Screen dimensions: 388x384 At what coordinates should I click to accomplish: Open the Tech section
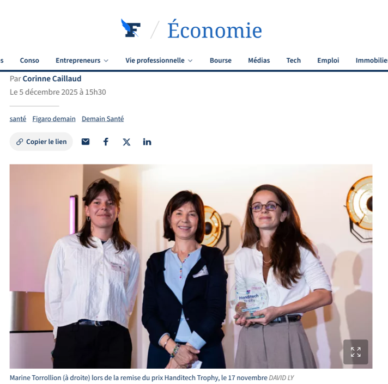pos(294,60)
